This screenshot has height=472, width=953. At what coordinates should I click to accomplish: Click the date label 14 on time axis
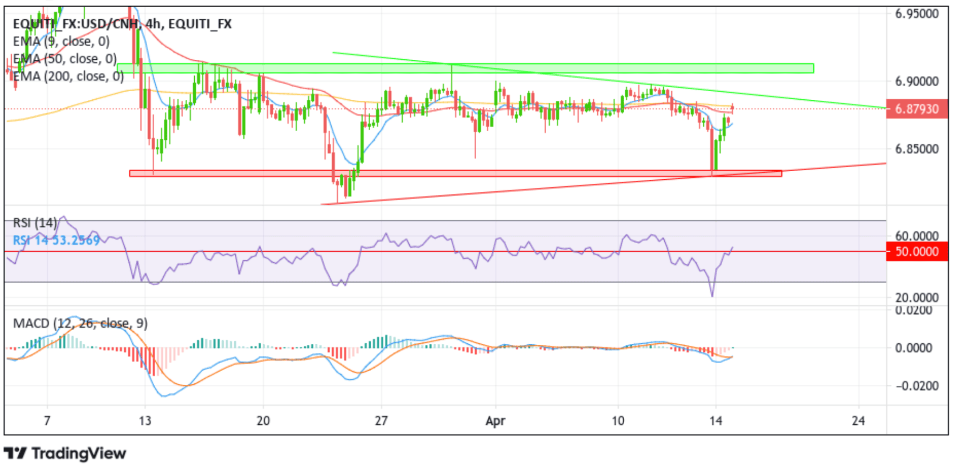click(x=716, y=421)
